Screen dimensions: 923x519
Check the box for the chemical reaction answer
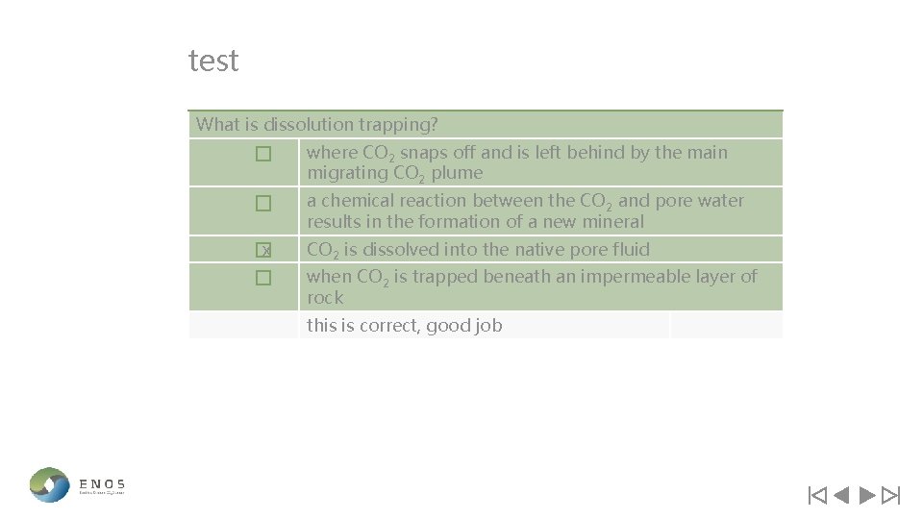coord(263,204)
